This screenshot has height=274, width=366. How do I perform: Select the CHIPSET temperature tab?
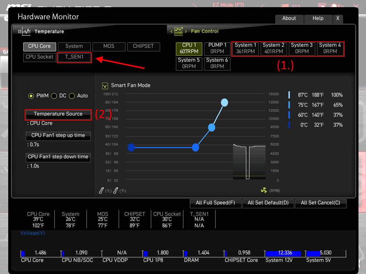(x=143, y=46)
